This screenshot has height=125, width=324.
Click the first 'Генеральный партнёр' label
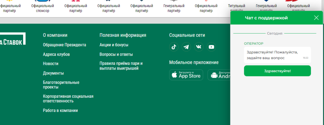pyautogui.click(x=174, y=8)
